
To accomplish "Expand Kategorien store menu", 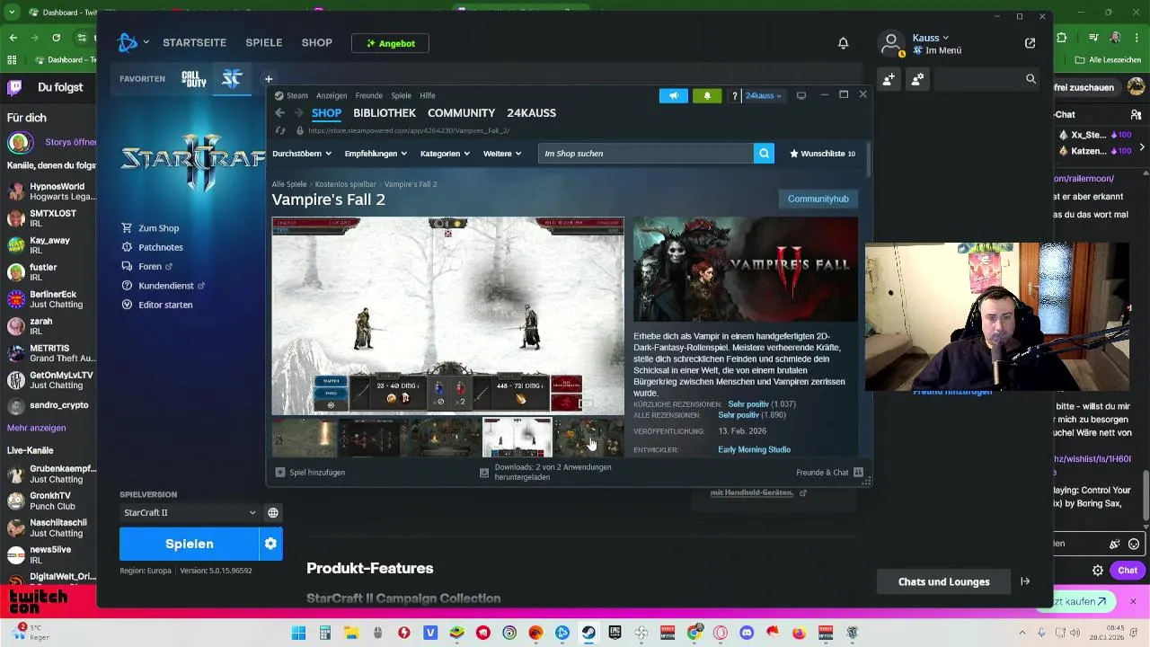I will pyautogui.click(x=445, y=154).
